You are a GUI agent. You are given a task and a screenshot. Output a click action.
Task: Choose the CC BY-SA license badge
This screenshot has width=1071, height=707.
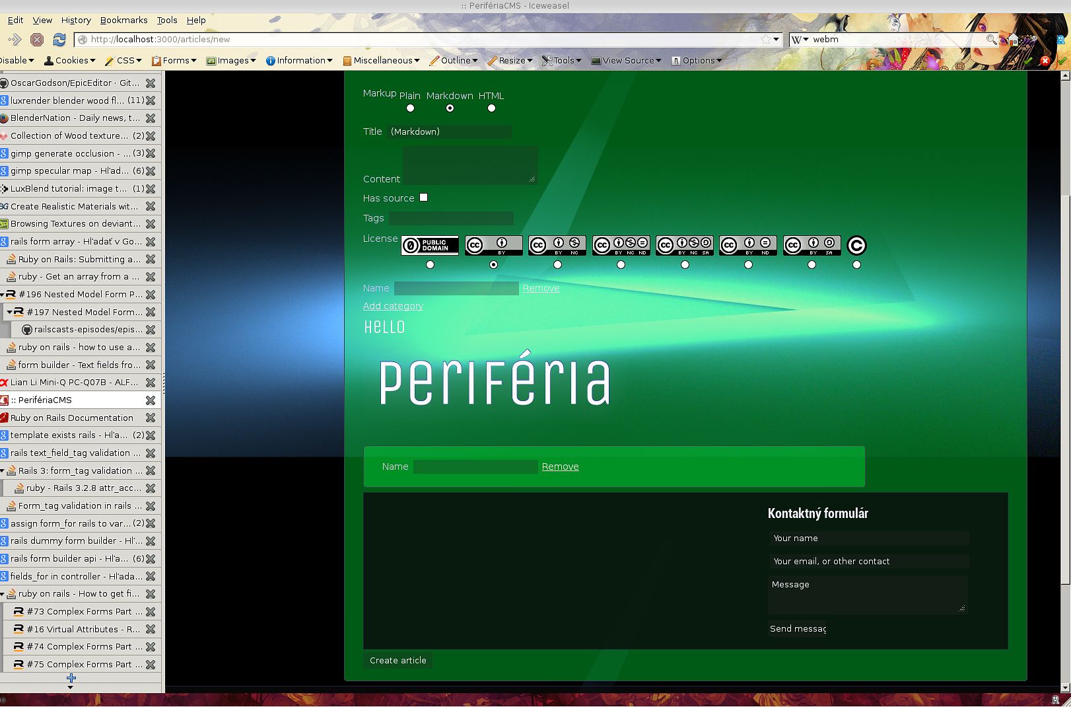pos(812,246)
